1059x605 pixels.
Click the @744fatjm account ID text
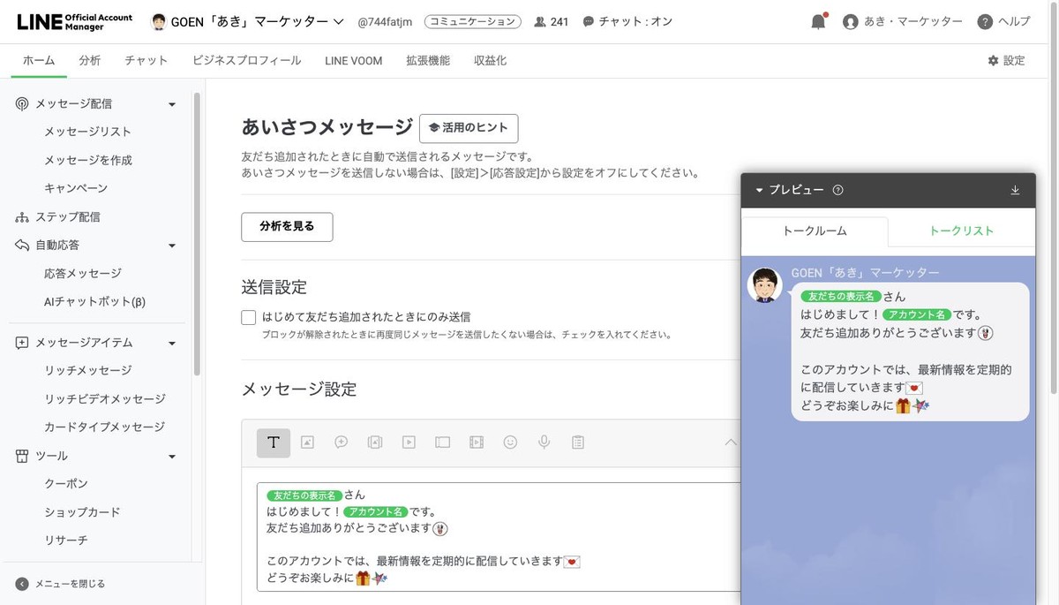point(386,22)
